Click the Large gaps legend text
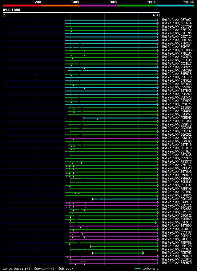 point(14,269)
